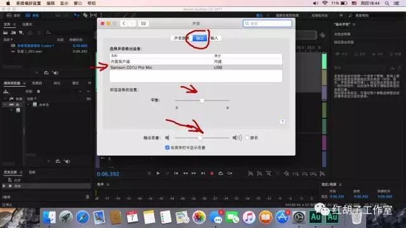Skip selection button in Audition transport
Screen dimensions: 406x228
pos(230,174)
